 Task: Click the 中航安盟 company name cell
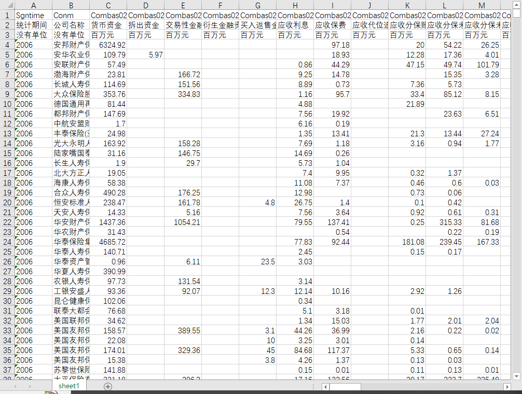71,124
